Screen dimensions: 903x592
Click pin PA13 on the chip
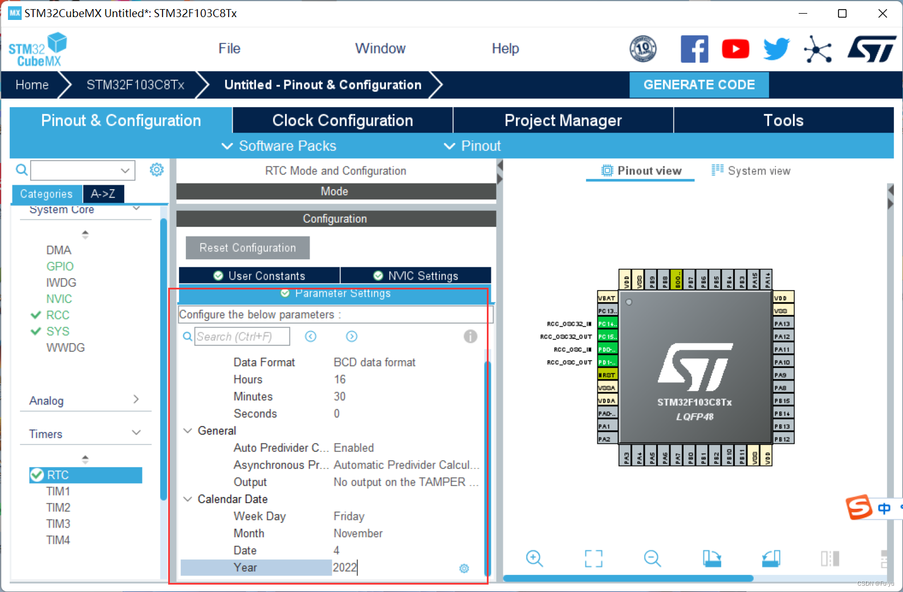tap(784, 324)
